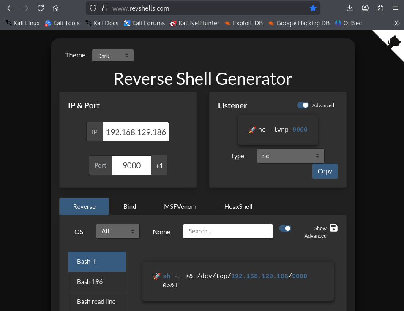Click the rocket icon beside sh command

[157, 276]
